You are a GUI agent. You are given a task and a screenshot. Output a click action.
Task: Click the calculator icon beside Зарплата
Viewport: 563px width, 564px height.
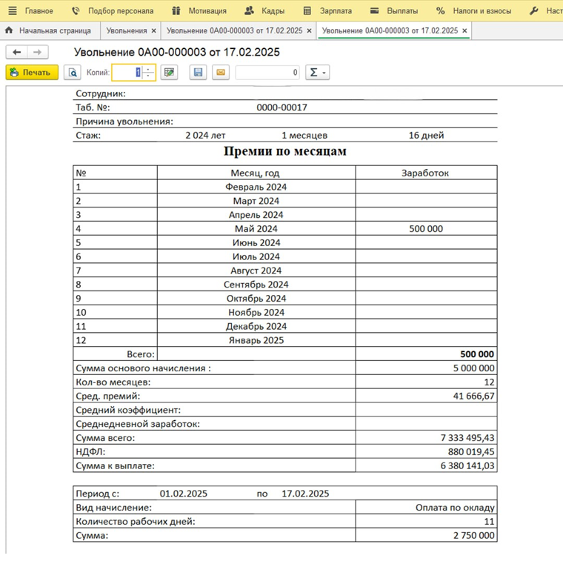[x=307, y=11]
